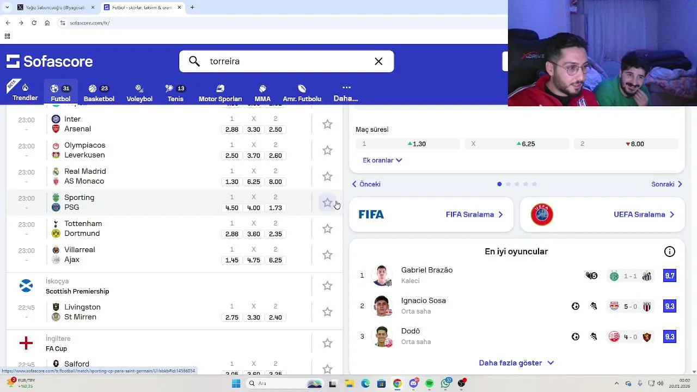Expand the Daha... more sports menu
Image resolution: width=697 pixels, height=392 pixels.
[346, 93]
